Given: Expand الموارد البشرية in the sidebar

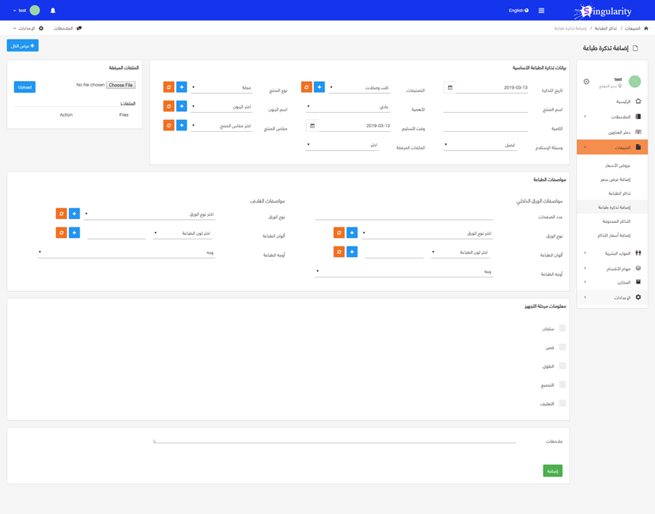Looking at the screenshot, I should (x=613, y=253).
